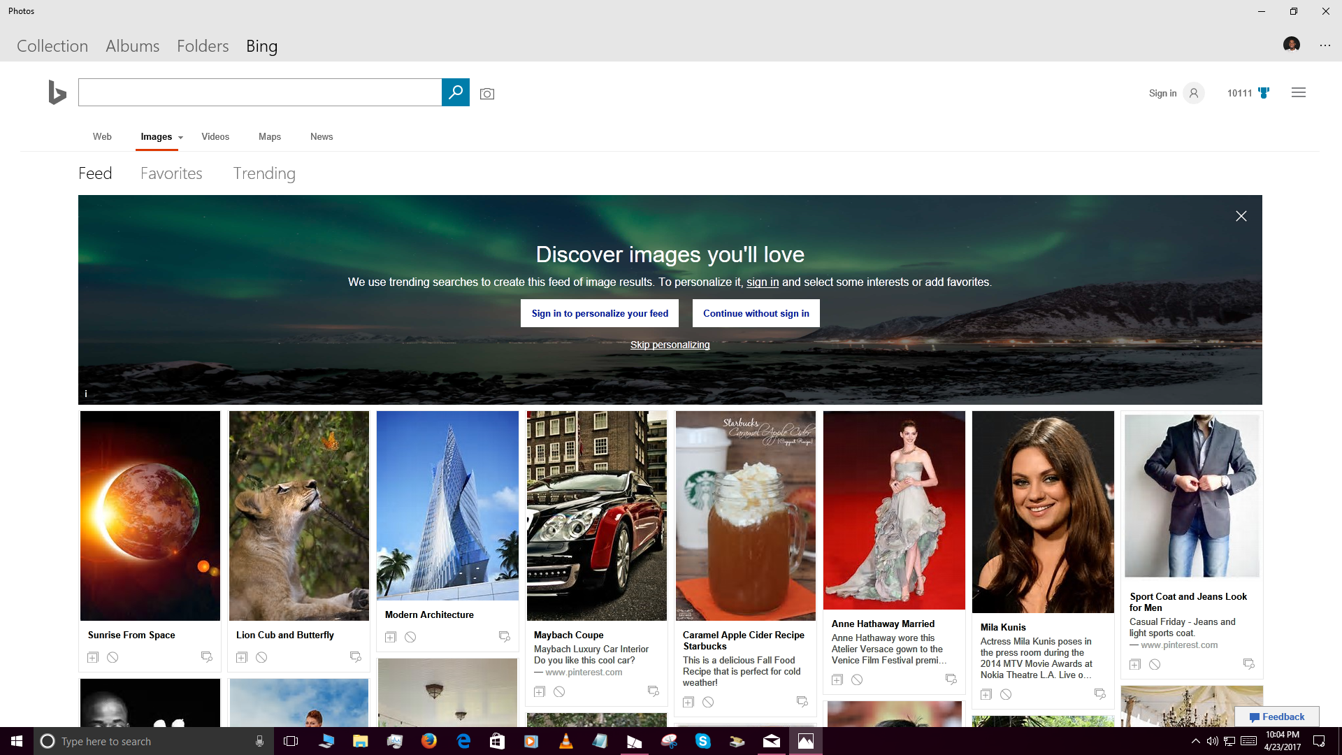Open the Modern Architecture skyscraper thumbnail
The image size is (1342, 755).
tap(447, 505)
